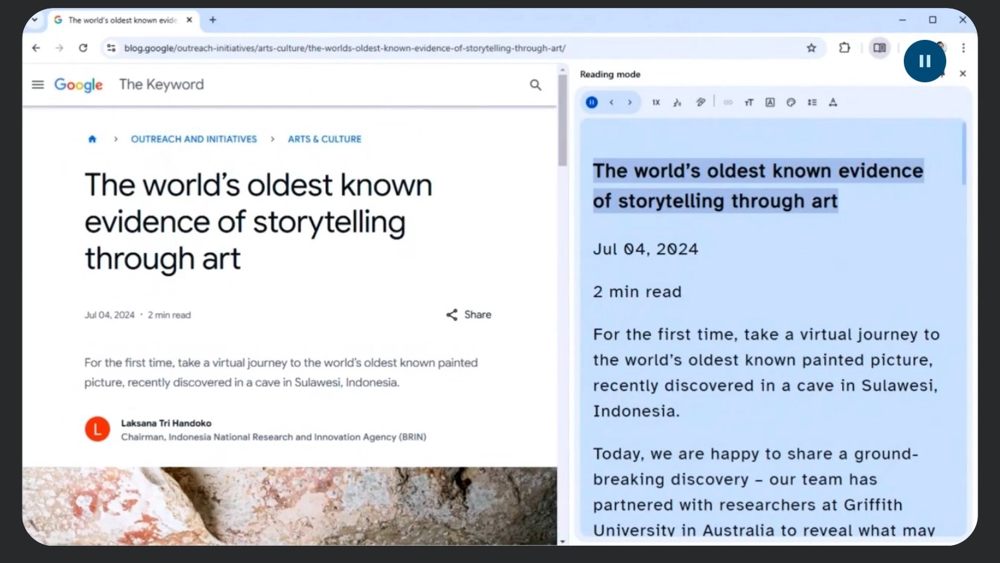The image size is (1000, 563).
Task: Open Google blog hamburger menu
Action: click(x=38, y=85)
